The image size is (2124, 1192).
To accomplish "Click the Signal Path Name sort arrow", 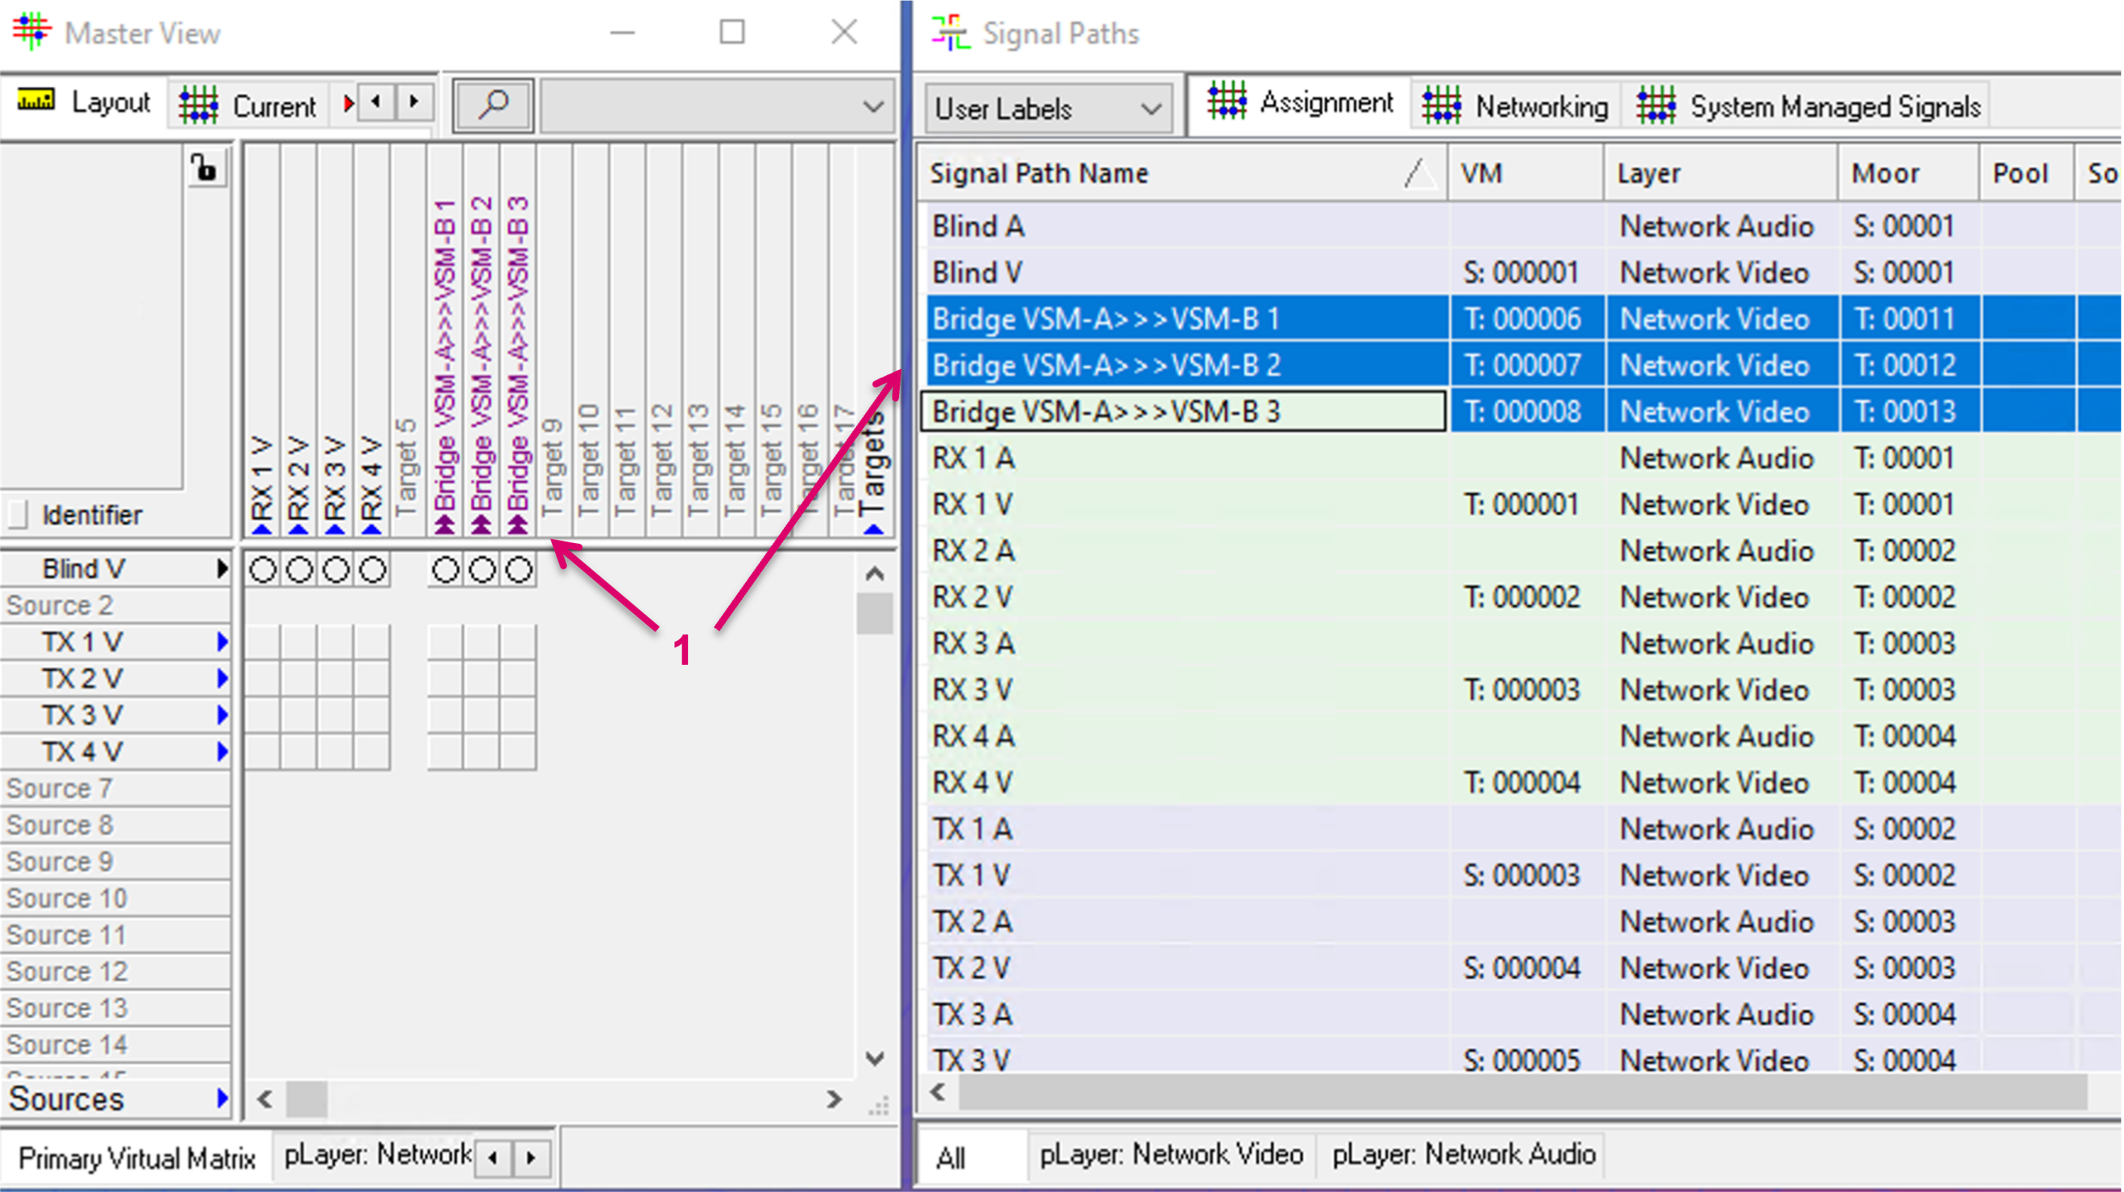I will (1419, 173).
